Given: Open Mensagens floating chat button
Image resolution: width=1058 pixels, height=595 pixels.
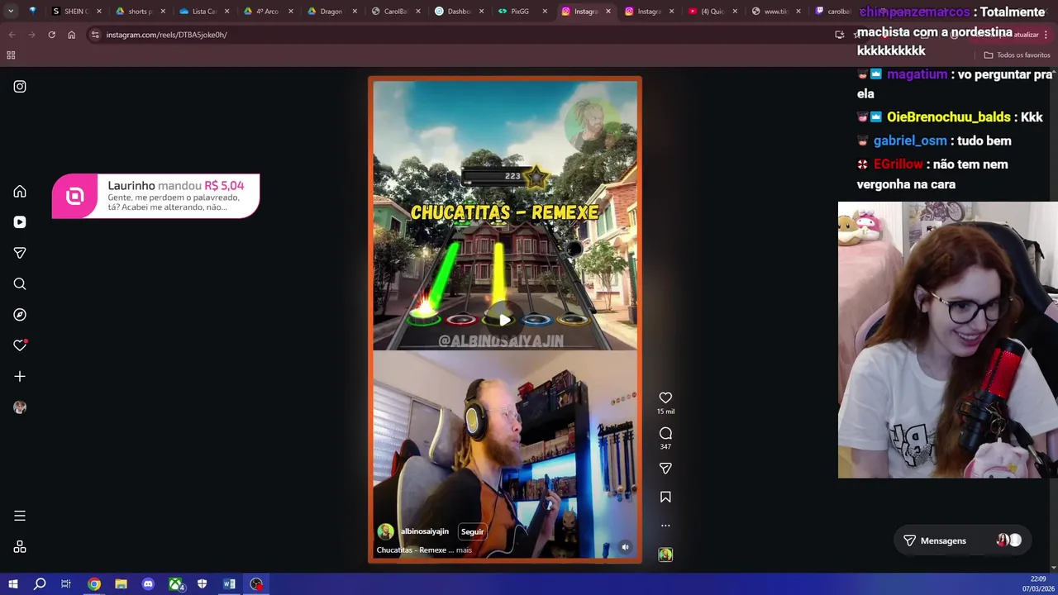Looking at the screenshot, I should point(961,540).
